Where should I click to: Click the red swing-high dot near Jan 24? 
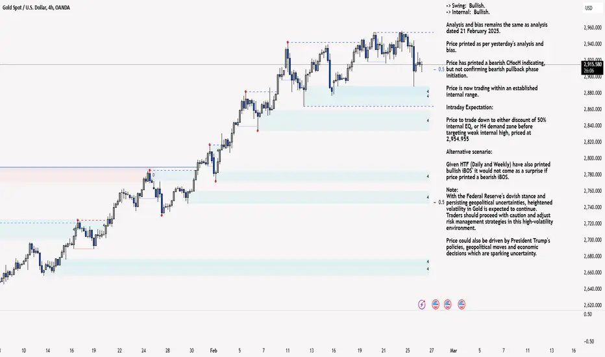click(150, 170)
